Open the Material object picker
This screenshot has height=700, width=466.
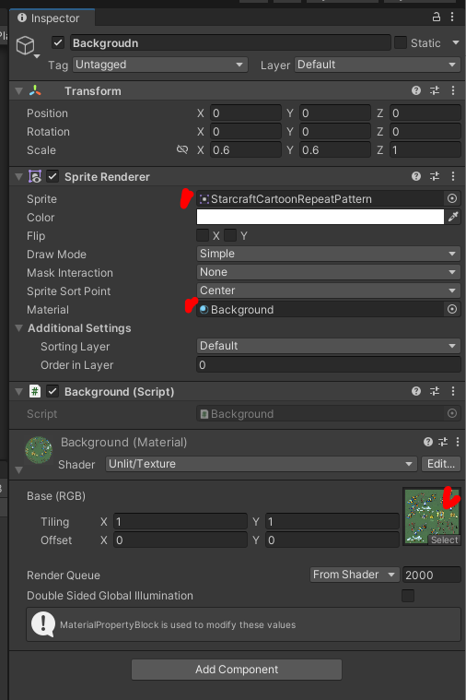452,309
